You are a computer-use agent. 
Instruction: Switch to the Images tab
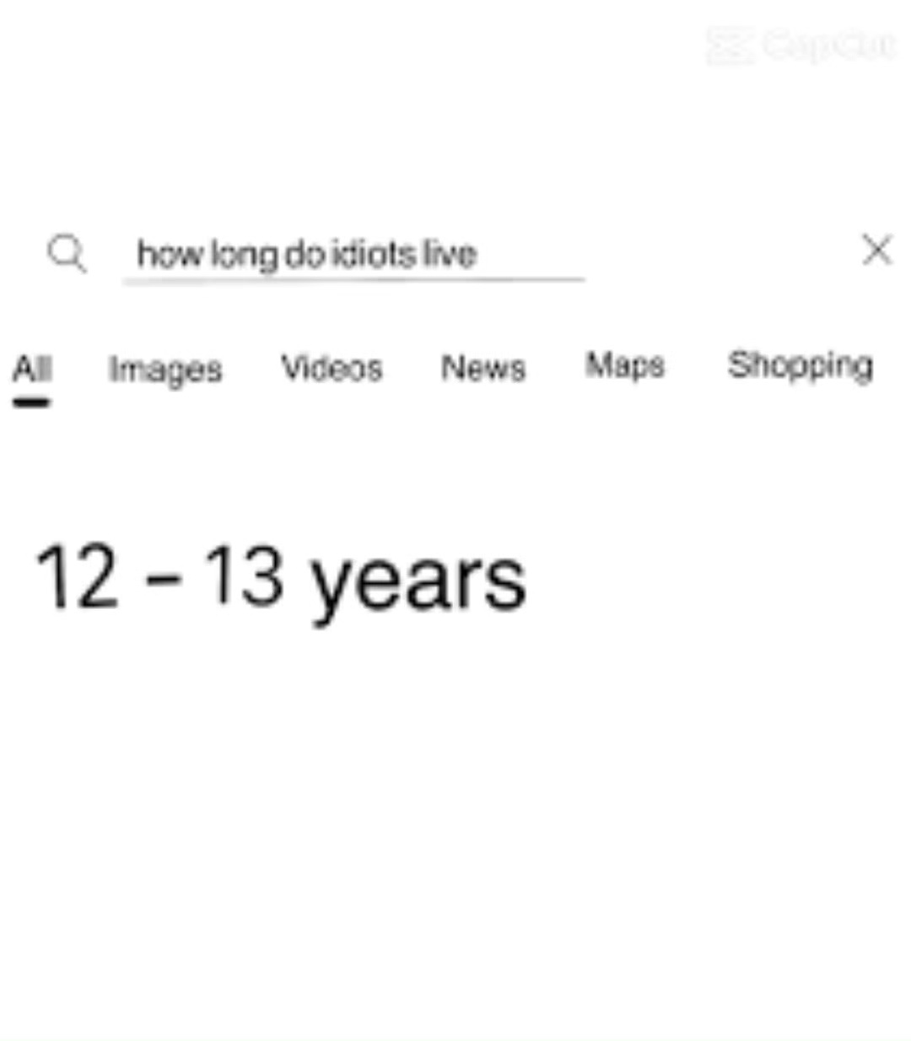point(165,369)
